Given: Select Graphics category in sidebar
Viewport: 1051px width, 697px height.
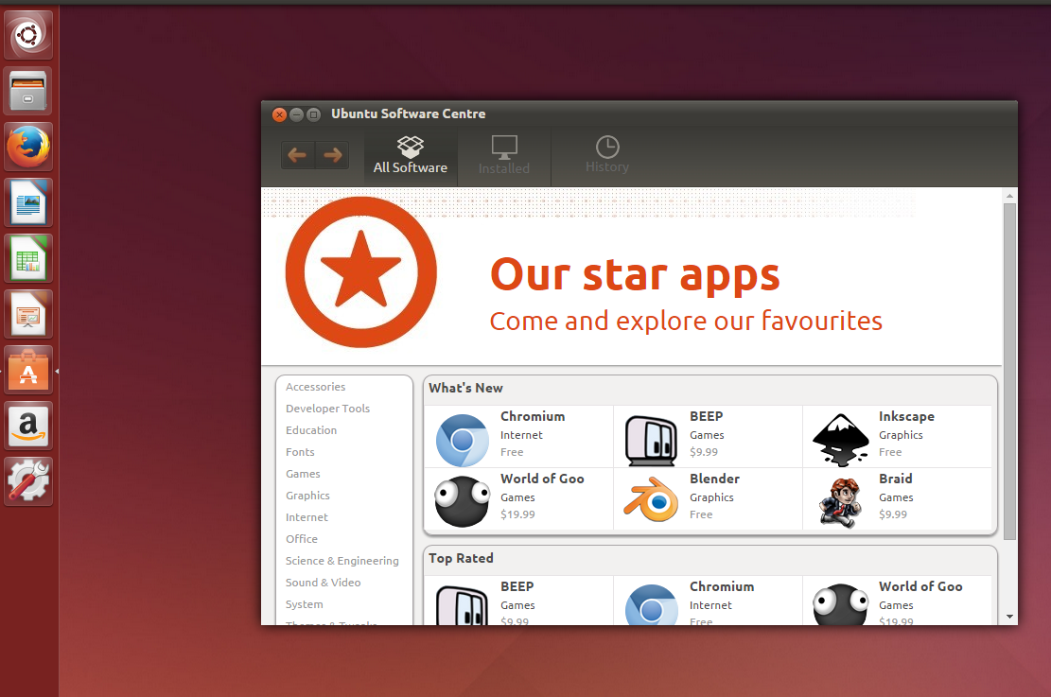Looking at the screenshot, I should coord(307,496).
